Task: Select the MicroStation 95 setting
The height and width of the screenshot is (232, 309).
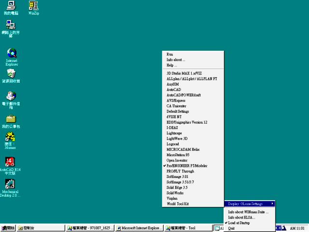Action: pyautogui.click(x=193, y=155)
